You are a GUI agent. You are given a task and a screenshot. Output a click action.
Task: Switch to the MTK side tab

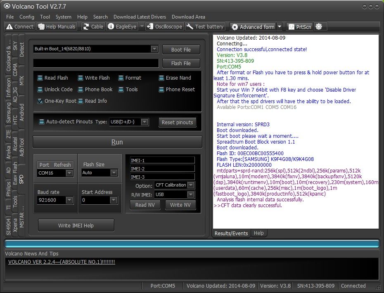click(x=21, y=80)
